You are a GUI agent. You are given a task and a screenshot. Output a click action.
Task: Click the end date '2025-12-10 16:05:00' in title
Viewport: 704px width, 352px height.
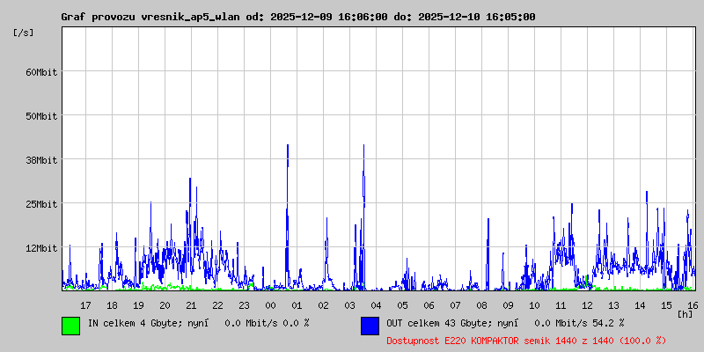coord(477,18)
